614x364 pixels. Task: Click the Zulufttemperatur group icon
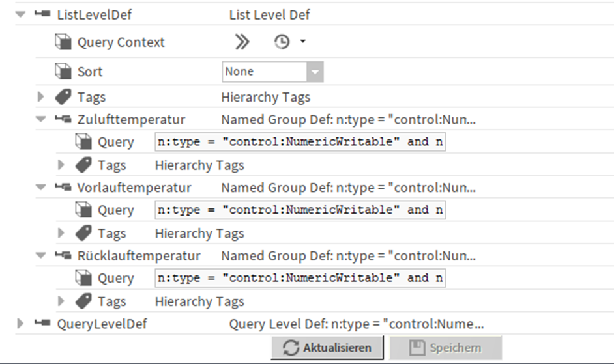point(63,119)
